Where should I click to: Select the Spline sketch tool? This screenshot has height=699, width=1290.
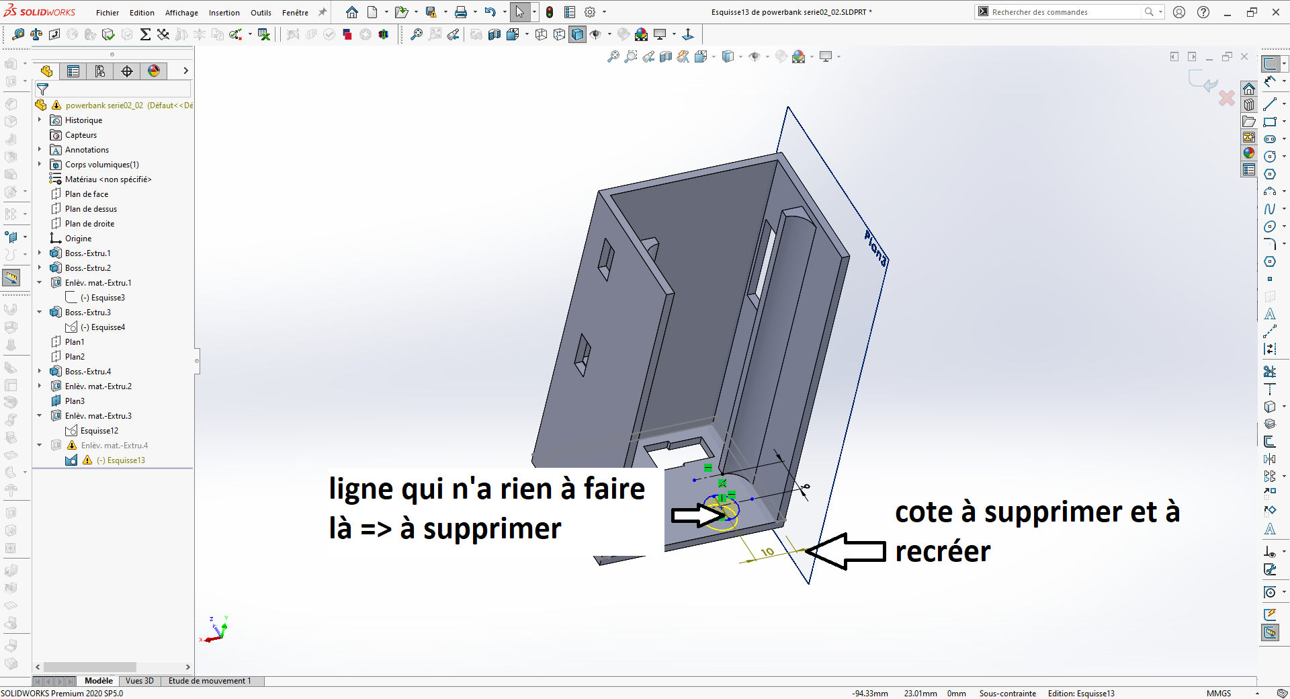(x=1270, y=209)
